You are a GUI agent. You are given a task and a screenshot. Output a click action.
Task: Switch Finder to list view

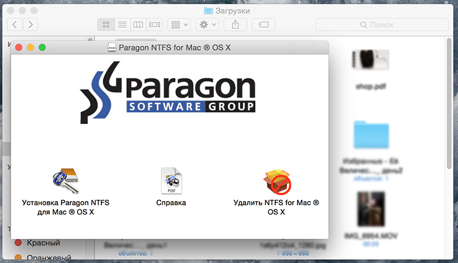[x=122, y=25]
